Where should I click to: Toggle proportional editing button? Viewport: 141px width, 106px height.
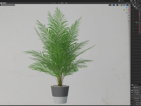coord(66,3)
